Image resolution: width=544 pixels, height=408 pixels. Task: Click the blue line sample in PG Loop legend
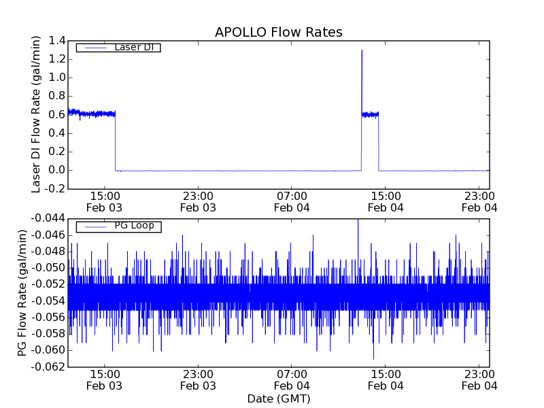click(95, 227)
